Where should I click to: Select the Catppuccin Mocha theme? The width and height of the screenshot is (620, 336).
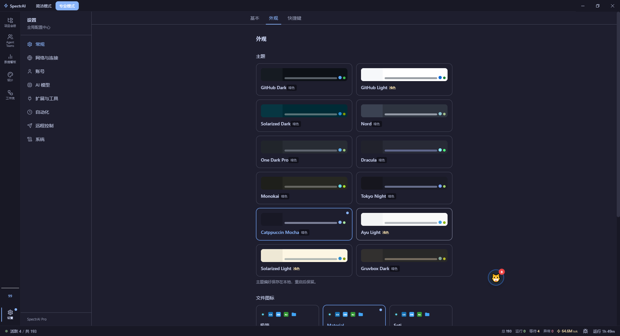pyautogui.click(x=304, y=224)
